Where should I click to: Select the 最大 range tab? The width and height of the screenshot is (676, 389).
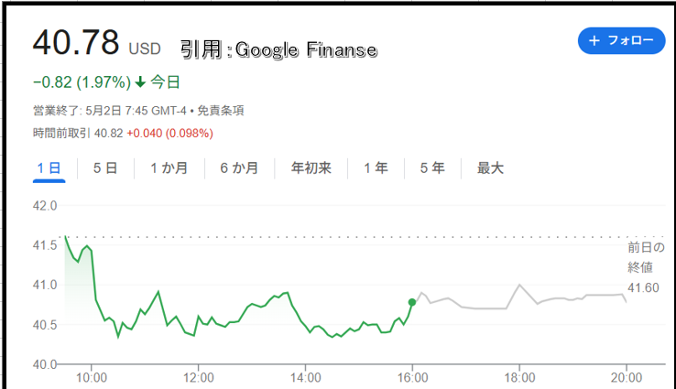[x=490, y=168]
